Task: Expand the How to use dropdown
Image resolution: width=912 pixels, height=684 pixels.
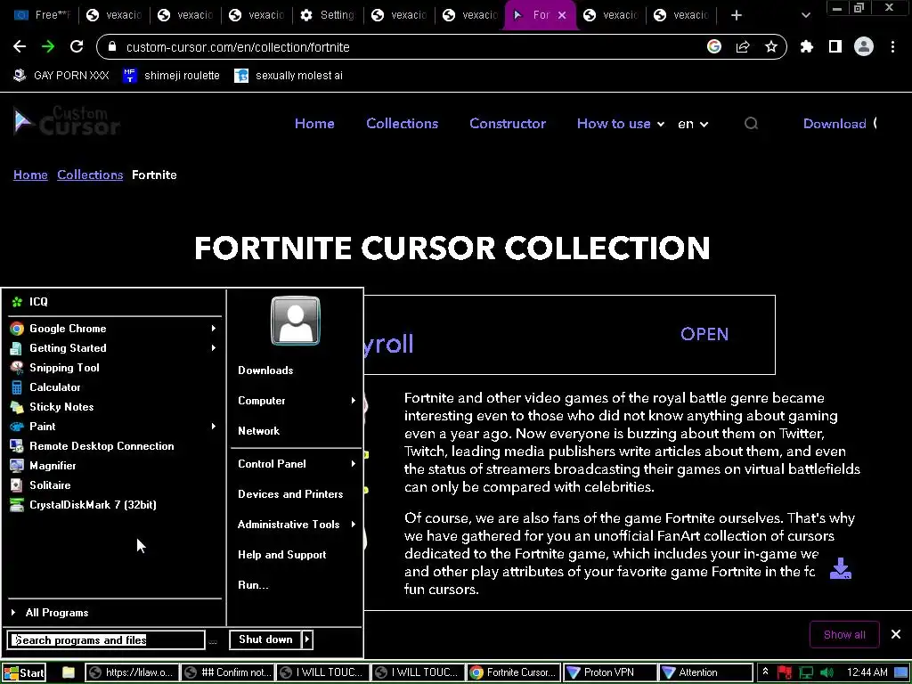Action: coord(621,123)
